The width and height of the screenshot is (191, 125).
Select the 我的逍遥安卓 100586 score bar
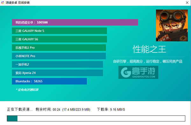pos(75,22)
